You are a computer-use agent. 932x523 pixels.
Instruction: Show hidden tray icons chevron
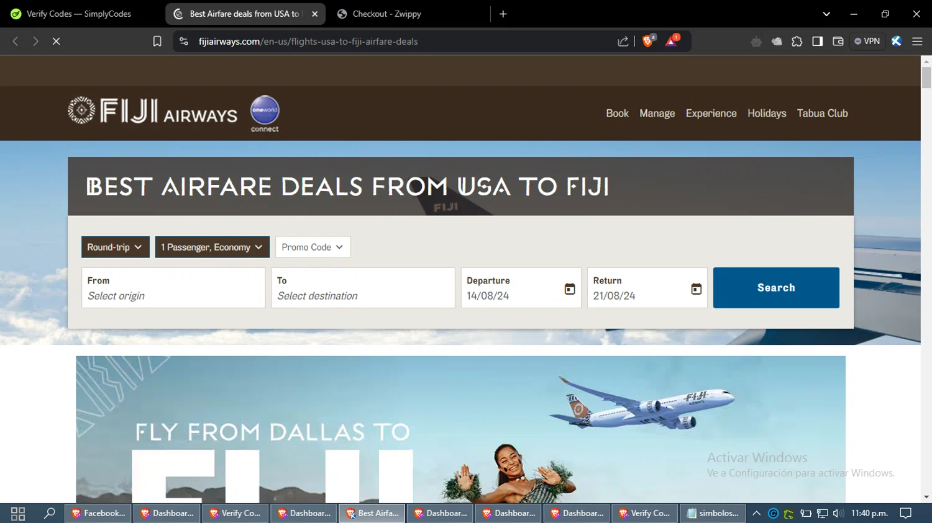click(756, 513)
